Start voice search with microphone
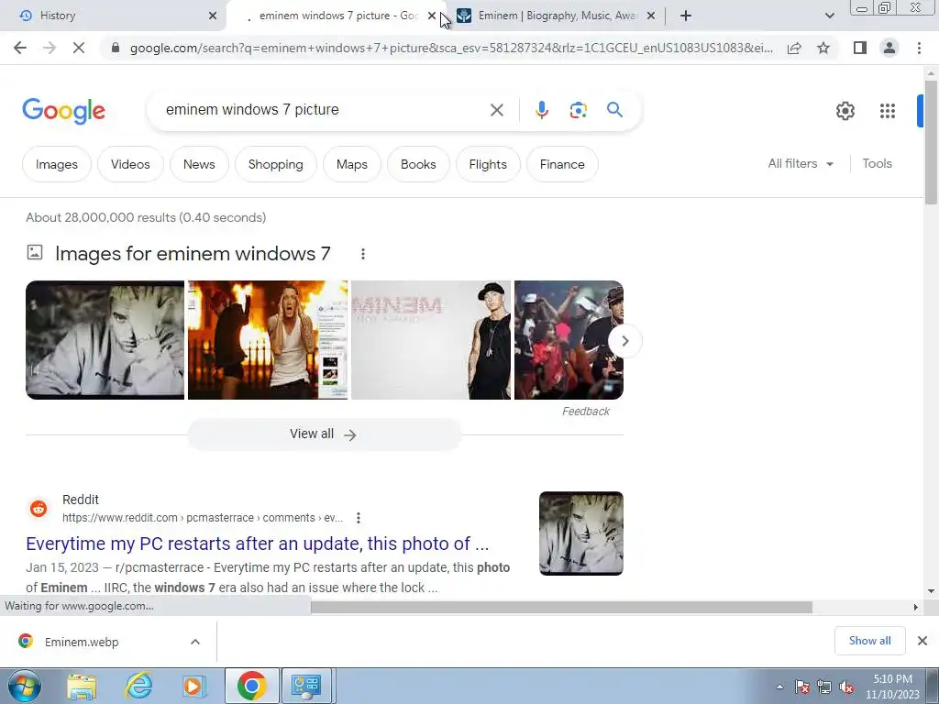The image size is (939, 704). (x=541, y=110)
